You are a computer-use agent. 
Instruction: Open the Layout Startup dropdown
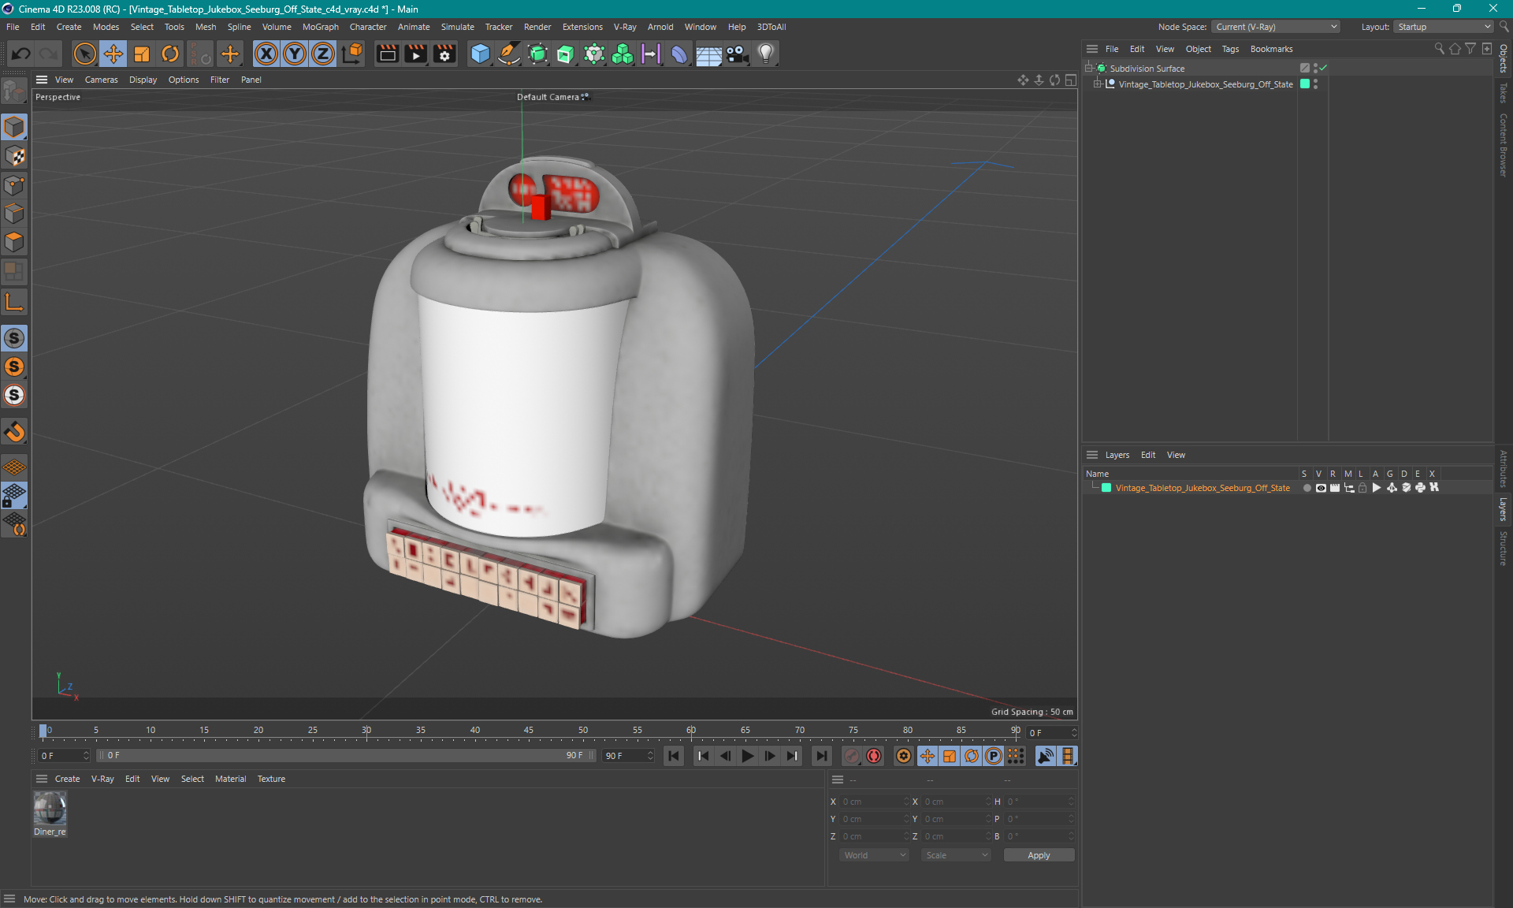pyautogui.click(x=1444, y=27)
